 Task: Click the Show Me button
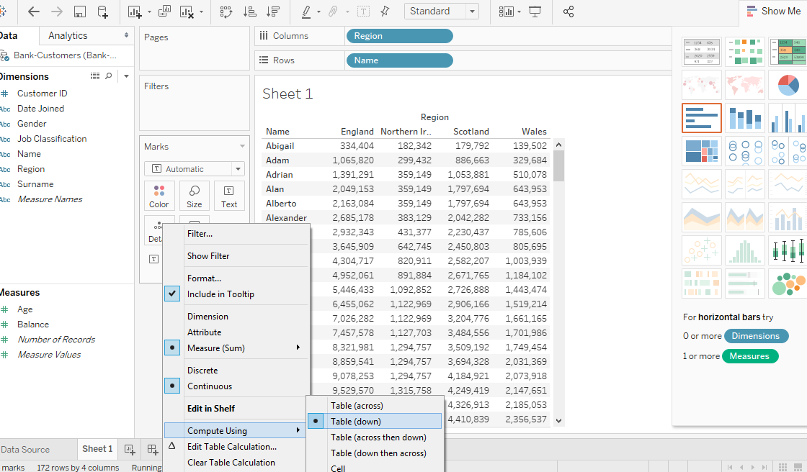click(x=773, y=11)
